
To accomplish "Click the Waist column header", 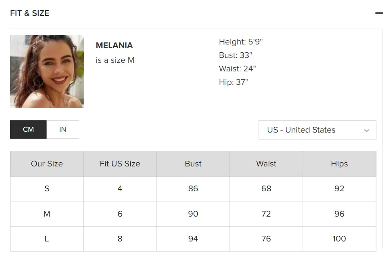I will click(x=266, y=164).
